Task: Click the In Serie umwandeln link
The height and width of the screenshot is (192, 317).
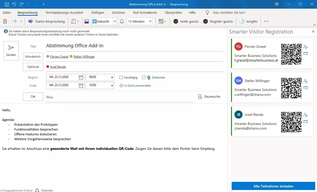Action: [x=137, y=86]
